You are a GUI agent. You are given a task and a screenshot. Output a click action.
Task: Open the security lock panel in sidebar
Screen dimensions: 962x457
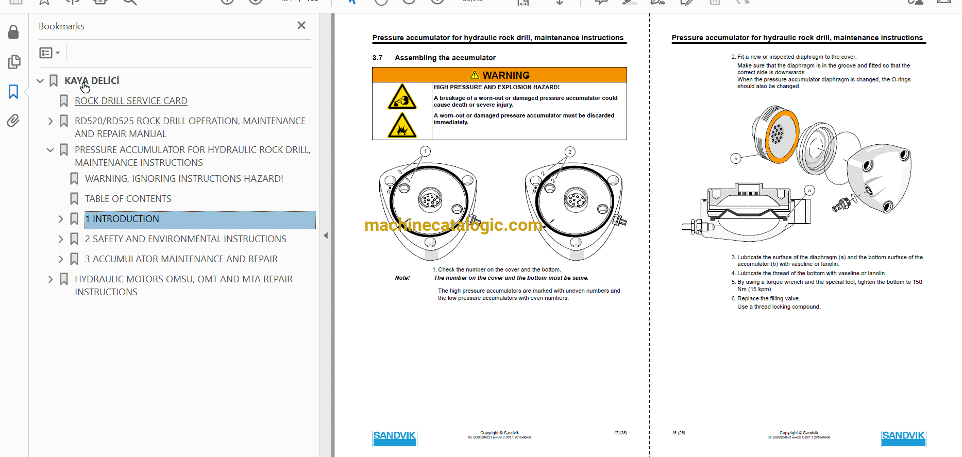(x=14, y=32)
